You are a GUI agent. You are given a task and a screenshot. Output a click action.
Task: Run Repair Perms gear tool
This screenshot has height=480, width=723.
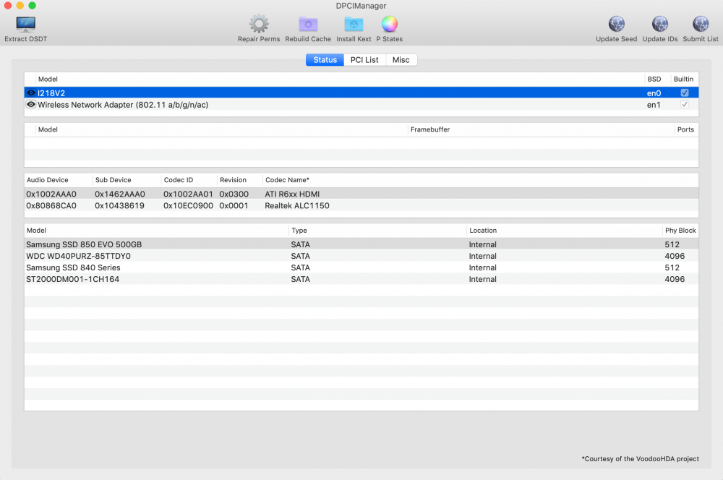click(259, 24)
